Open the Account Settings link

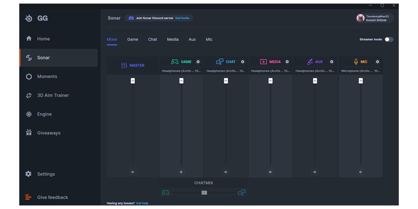coord(376,20)
